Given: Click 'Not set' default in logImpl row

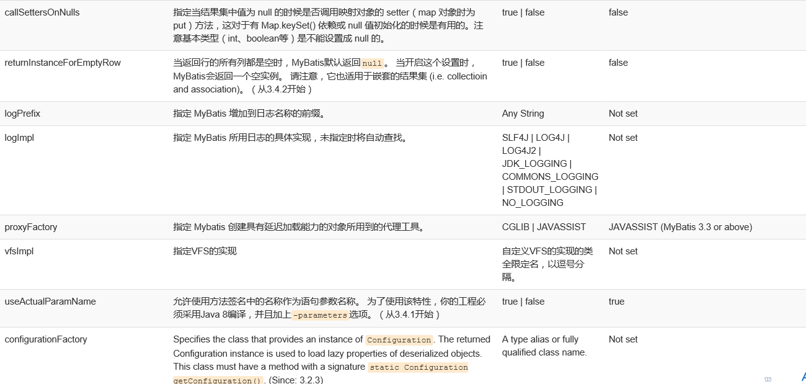Looking at the screenshot, I should tap(623, 138).
